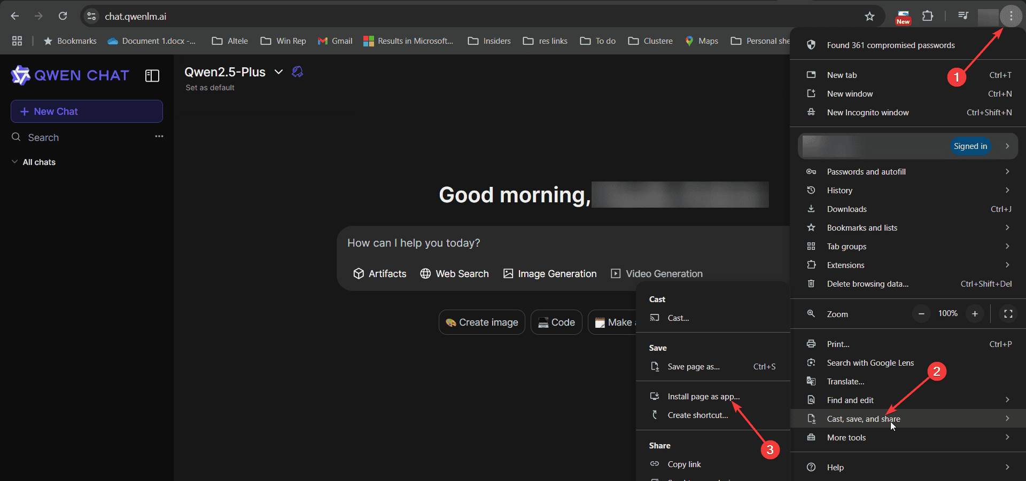Reload the page with the refresh icon
The image size is (1026, 481).
(x=63, y=16)
